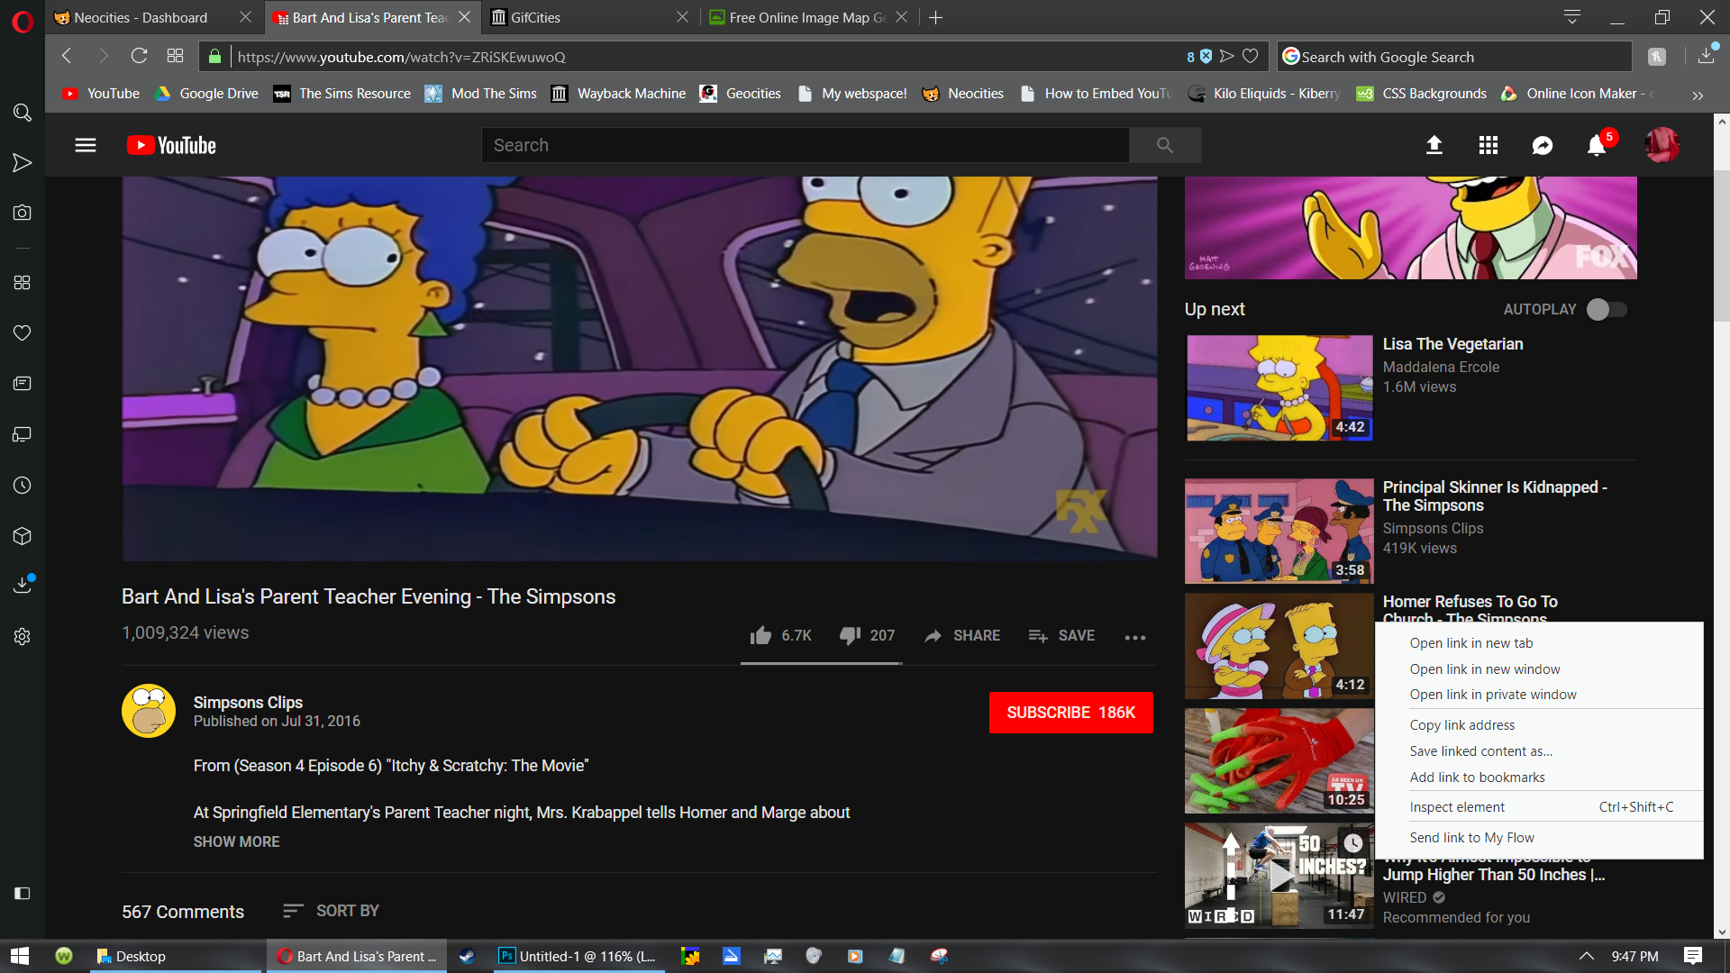Click the YouTube upload video icon

(1434, 145)
